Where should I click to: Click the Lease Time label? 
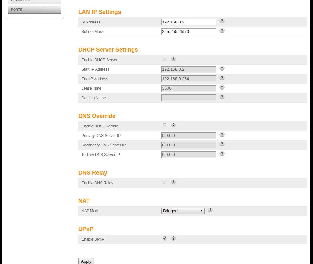(91, 88)
